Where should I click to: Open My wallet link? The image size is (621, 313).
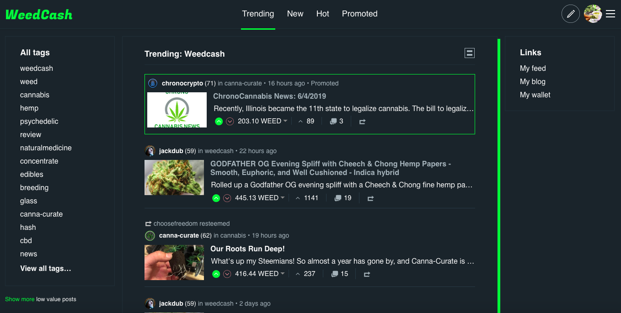pyautogui.click(x=535, y=95)
